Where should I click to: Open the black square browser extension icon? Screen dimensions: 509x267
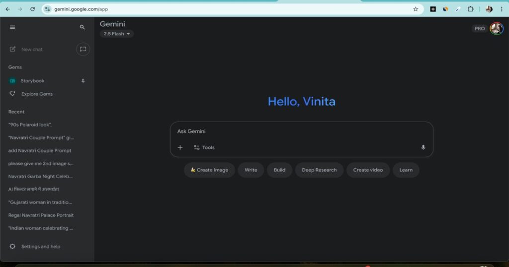tap(433, 9)
